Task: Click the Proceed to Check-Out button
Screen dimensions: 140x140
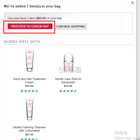Action: [30, 26]
